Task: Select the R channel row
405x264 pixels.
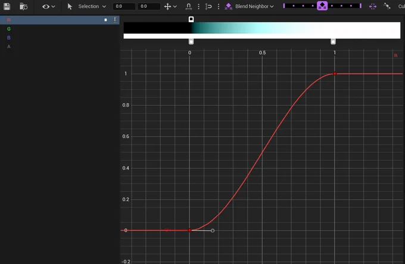Action: [60, 20]
